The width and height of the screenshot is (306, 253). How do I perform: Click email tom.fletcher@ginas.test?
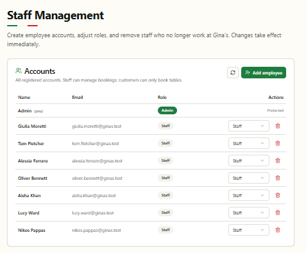(96, 144)
